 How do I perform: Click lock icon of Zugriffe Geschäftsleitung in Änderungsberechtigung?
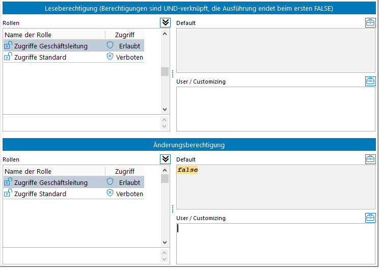click(8, 182)
